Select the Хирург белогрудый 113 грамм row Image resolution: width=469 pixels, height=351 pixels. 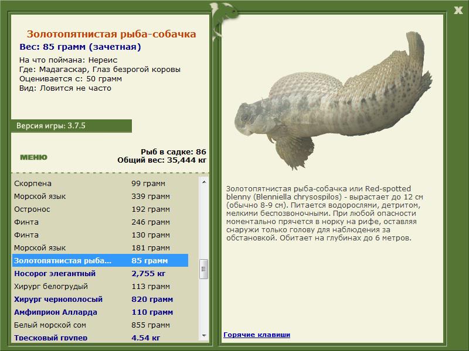100,286
